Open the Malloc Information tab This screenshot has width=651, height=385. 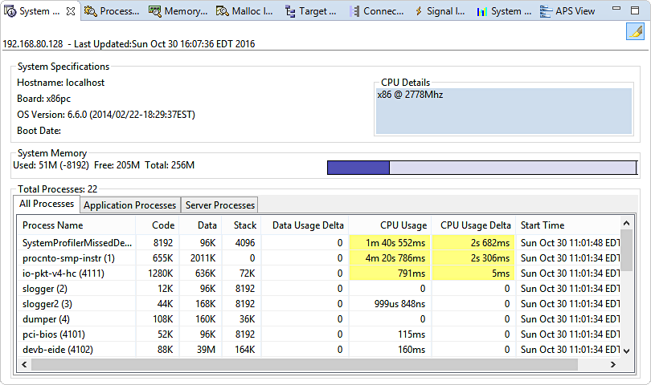pos(245,11)
